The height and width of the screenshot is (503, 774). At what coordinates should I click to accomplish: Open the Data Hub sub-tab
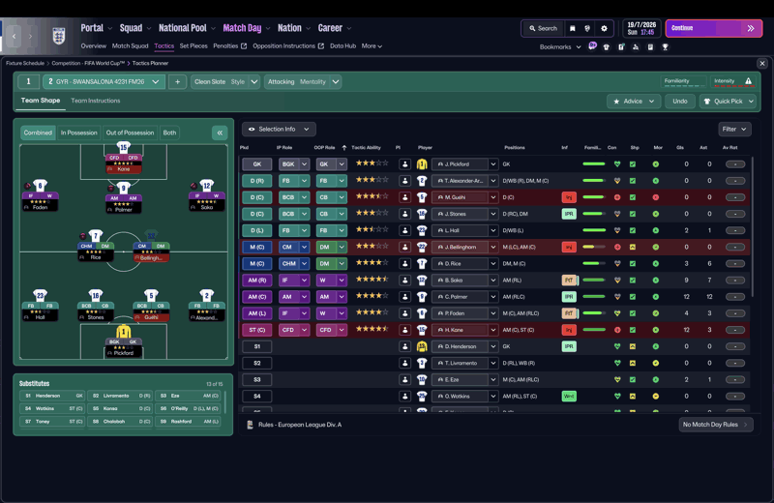click(342, 45)
